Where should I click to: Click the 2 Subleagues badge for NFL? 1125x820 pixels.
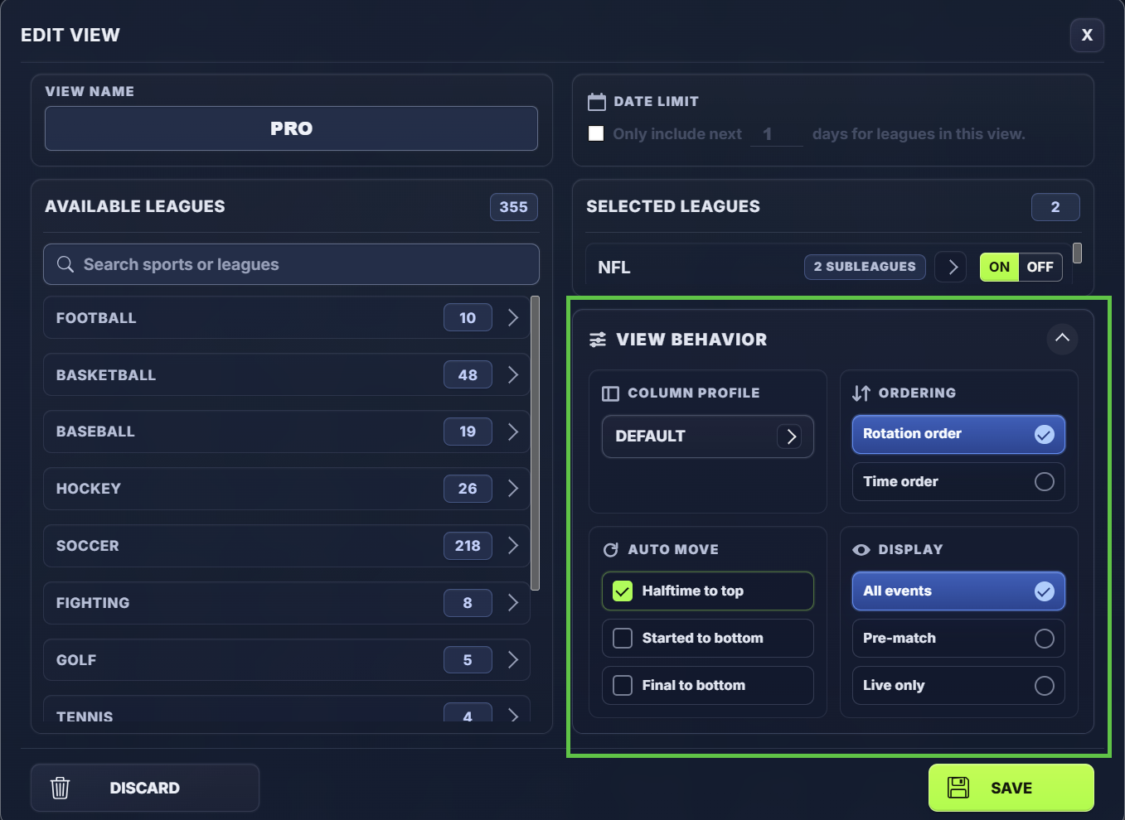pyautogui.click(x=865, y=267)
